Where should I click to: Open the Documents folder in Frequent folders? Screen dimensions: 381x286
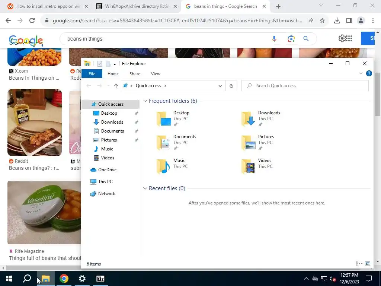click(x=177, y=142)
